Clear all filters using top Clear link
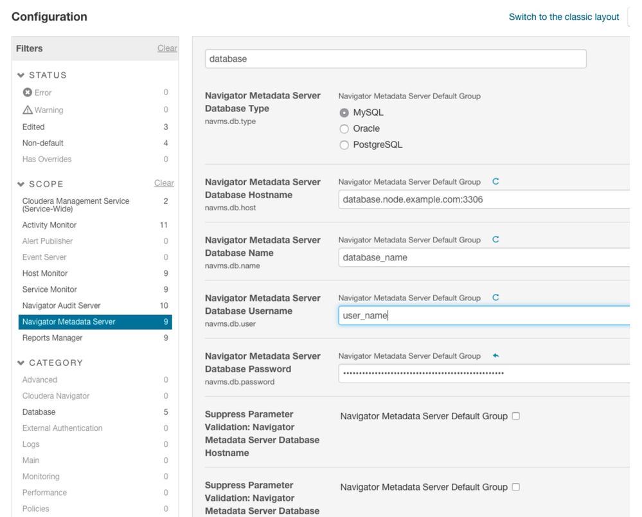The width and height of the screenshot is (642, 517). click(167, 48)
